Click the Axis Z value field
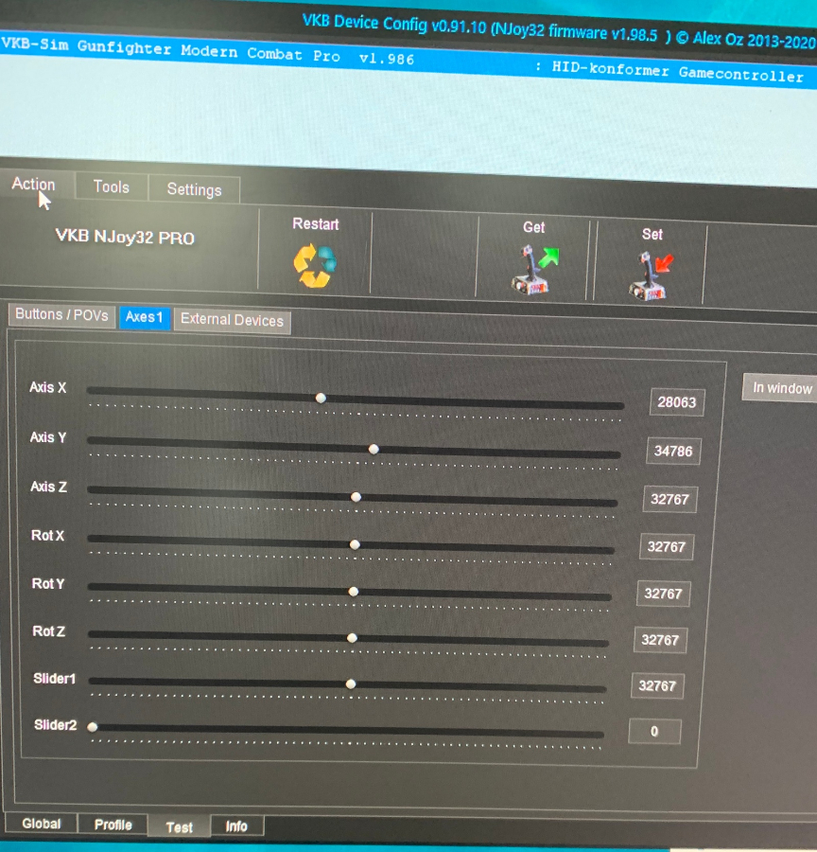The width and height of the screenshot is (817, 852). [669, 499]
